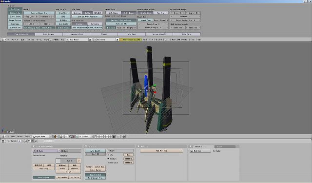
Task: Open the Panels menu in buttons header
Action: point(14,141)
